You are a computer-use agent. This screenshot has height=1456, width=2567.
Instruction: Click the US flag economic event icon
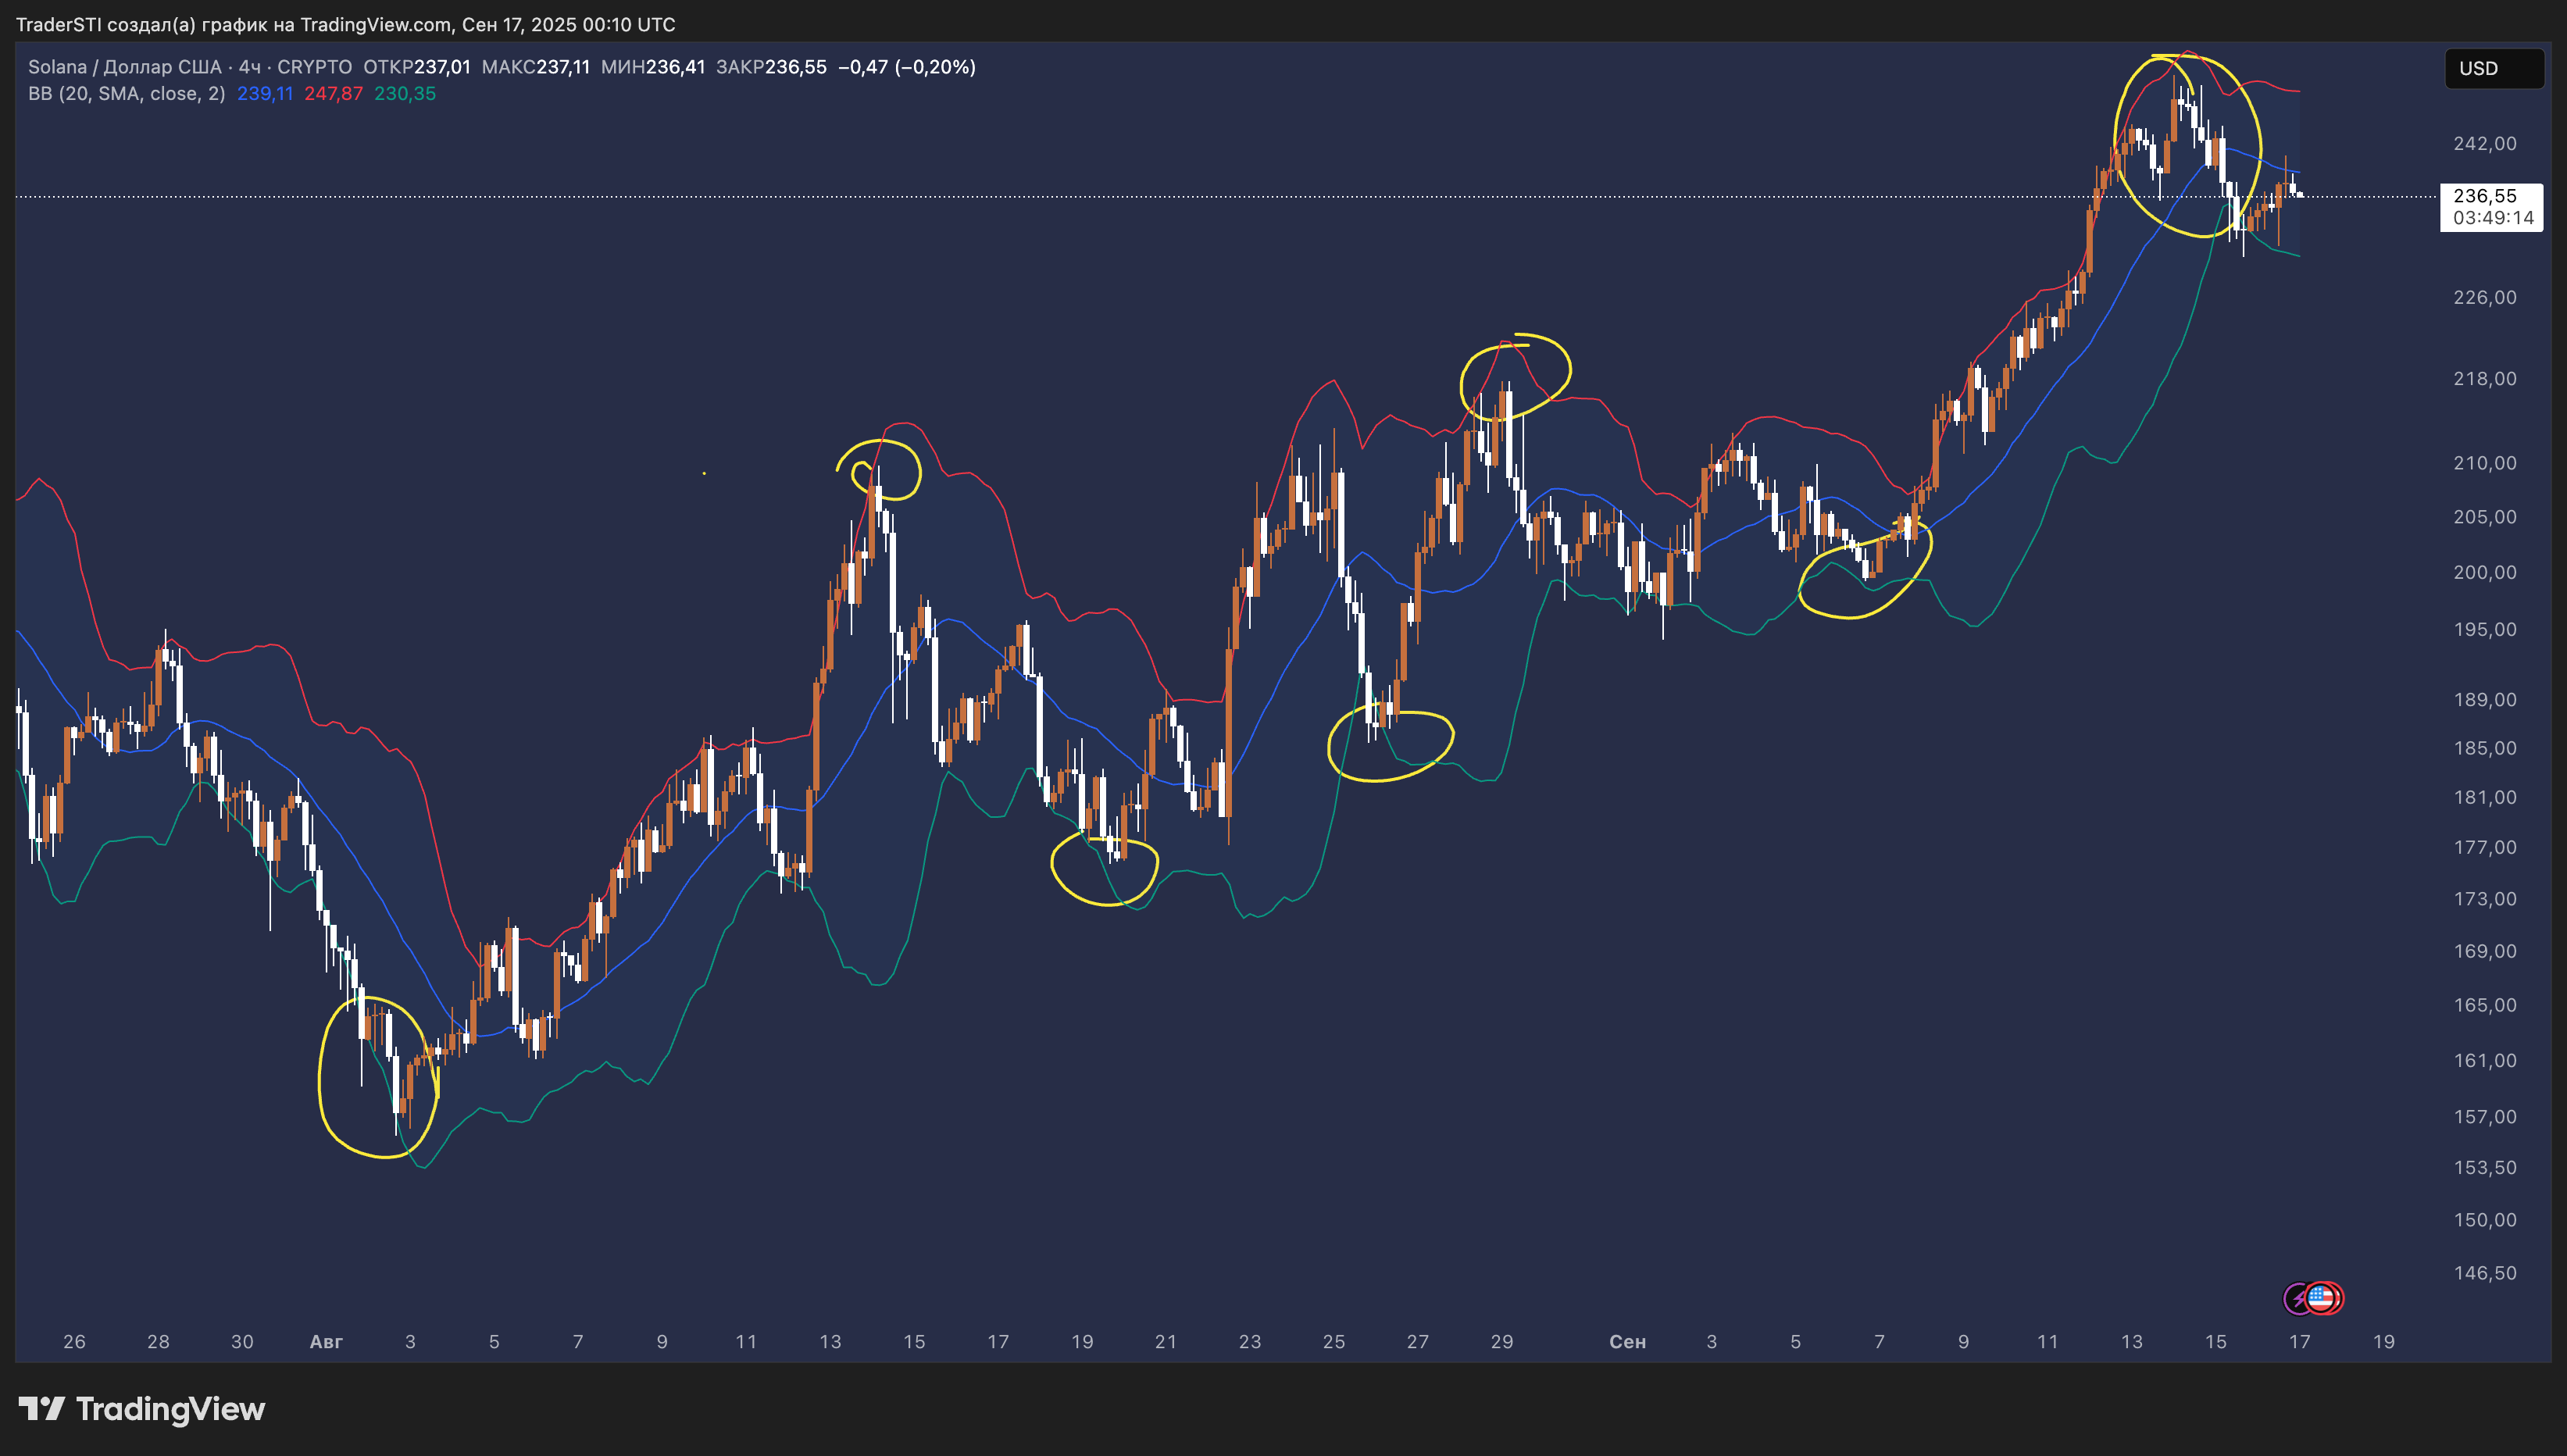point(2322,1298)
